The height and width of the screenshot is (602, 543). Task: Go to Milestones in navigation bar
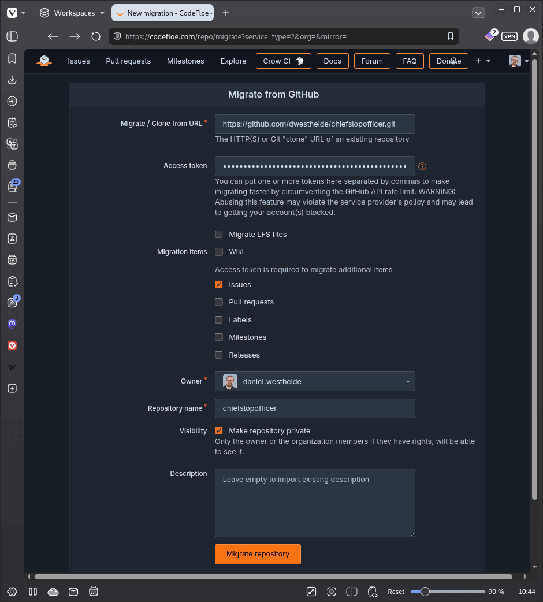(185, 61)
